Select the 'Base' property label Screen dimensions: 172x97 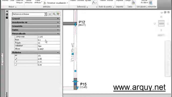coord(17,40)
